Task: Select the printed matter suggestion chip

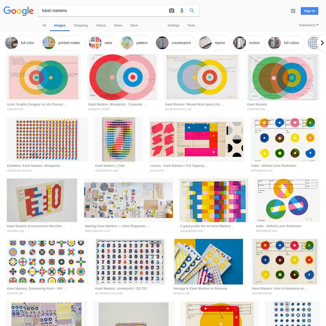Action: click(64, 43)
